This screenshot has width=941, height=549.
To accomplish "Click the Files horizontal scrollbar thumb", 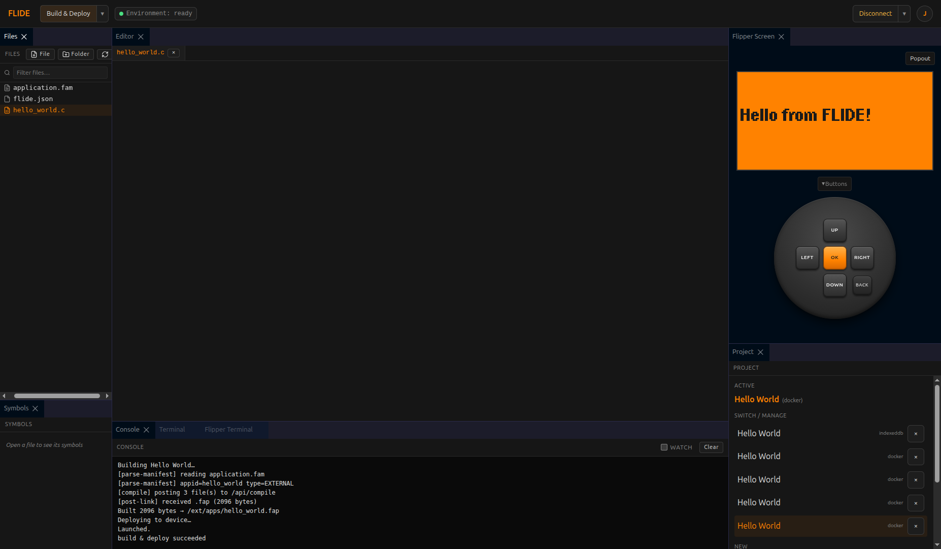I will [57, 396].
